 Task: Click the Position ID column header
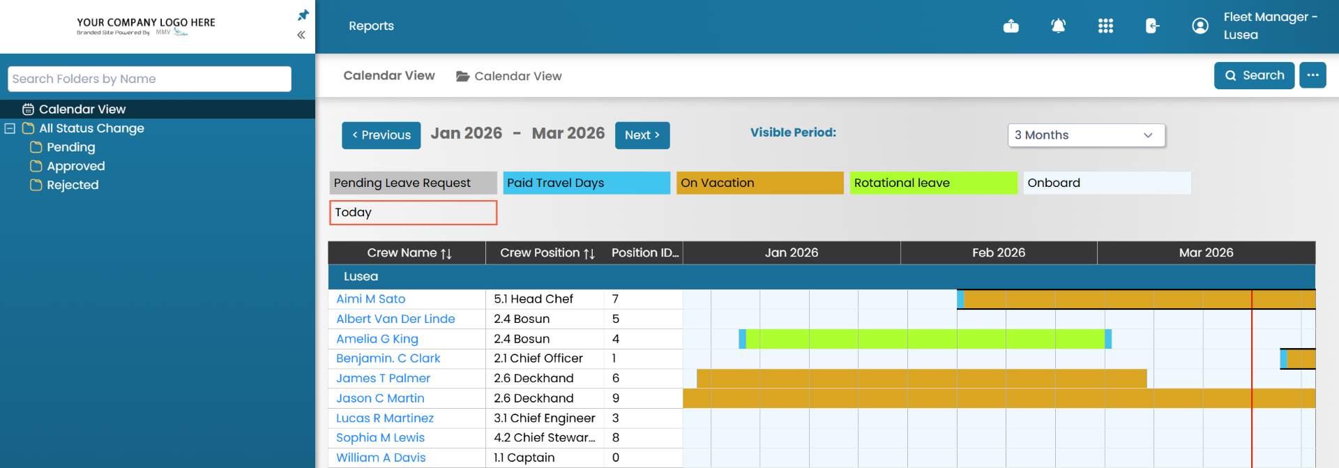tap(645, 253)
